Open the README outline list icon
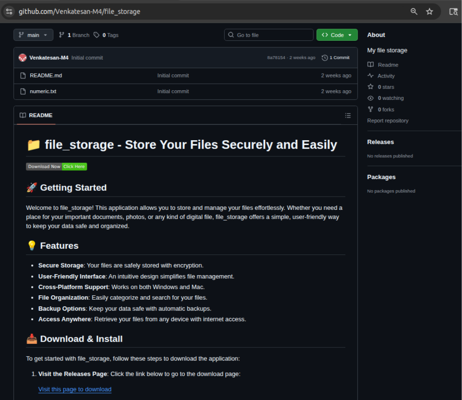This screenshot has width=462, height=400. pyautogui.click(x=348, y=116)
